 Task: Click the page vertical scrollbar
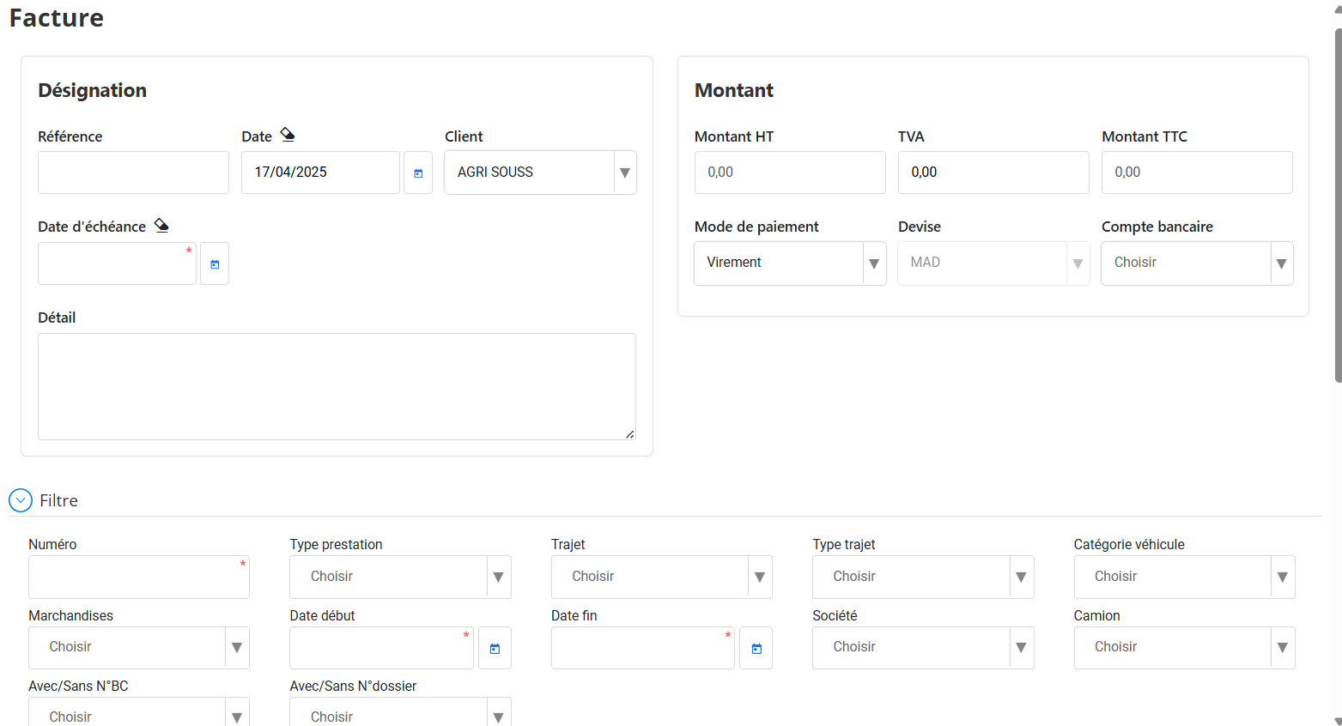pyautogui.click(x=1338, y=206)
